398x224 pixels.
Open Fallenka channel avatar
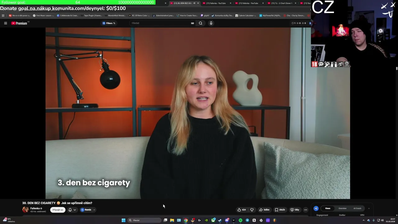coord(25,210)
